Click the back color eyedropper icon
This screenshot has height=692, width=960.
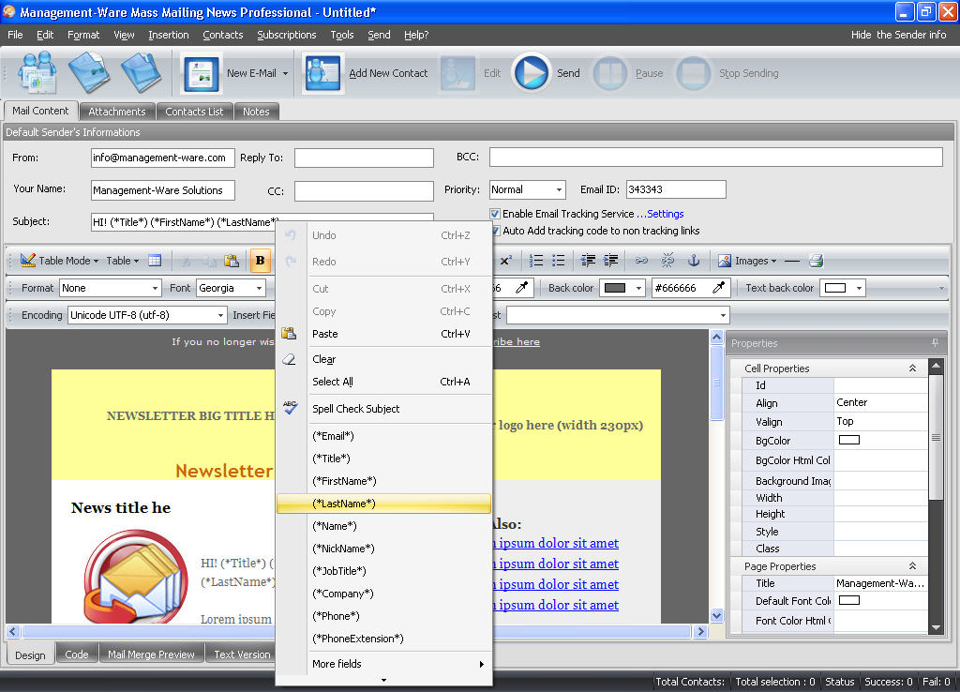click(719, 288)
